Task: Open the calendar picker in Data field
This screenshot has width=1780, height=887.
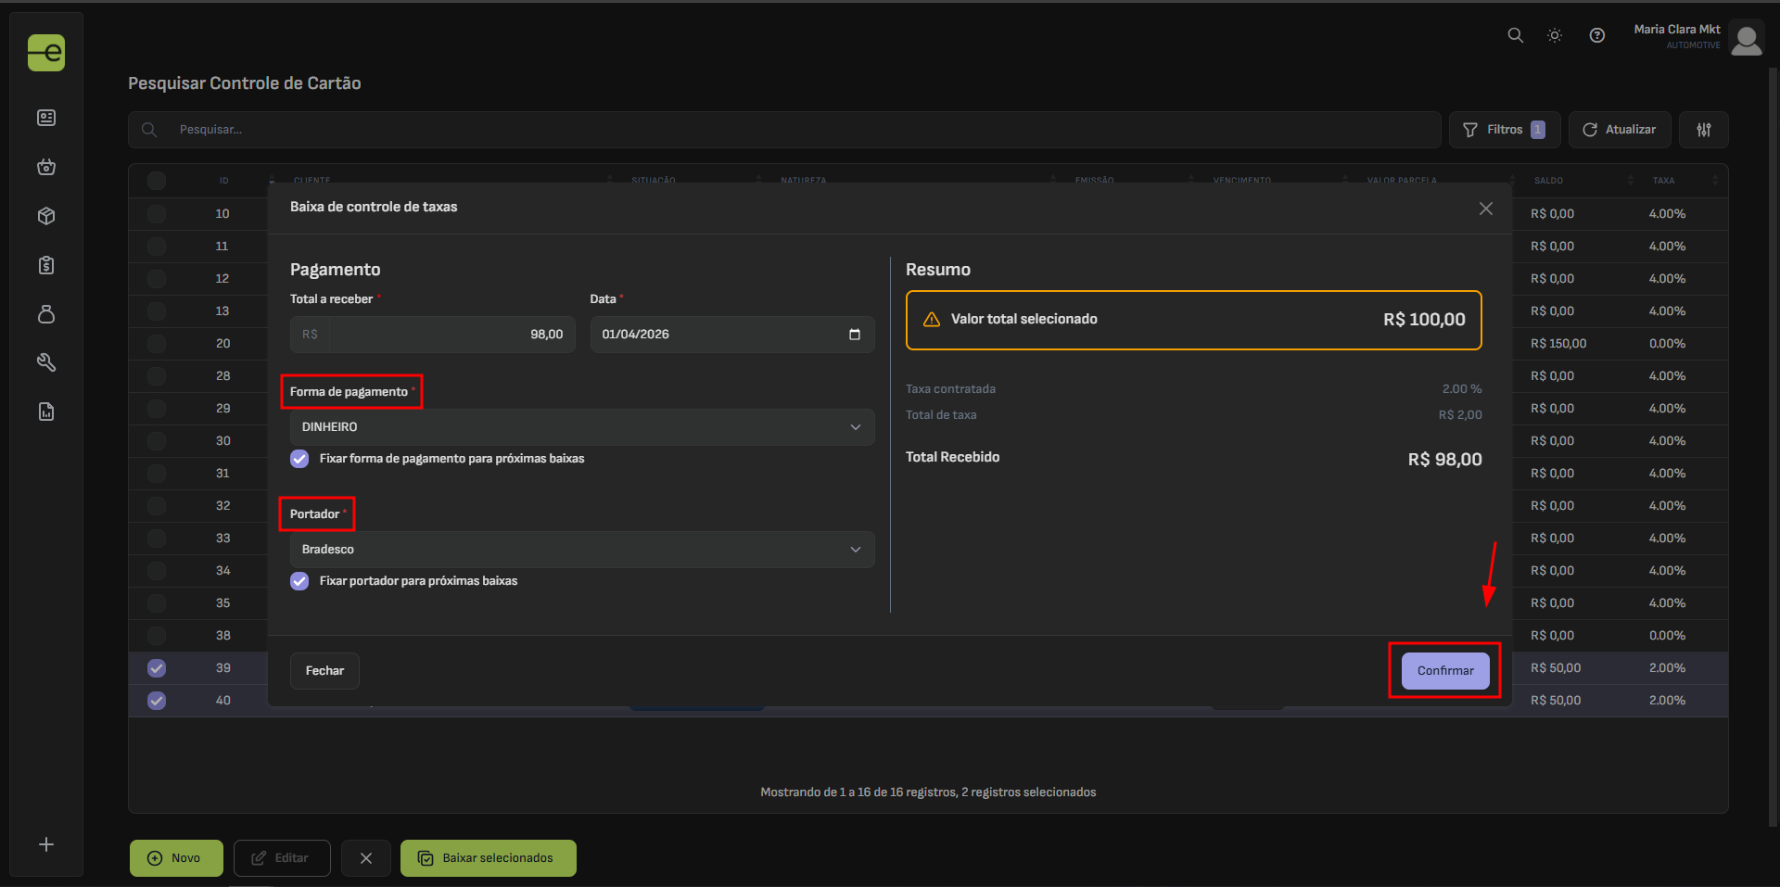Action: click(x=854, y=335)
